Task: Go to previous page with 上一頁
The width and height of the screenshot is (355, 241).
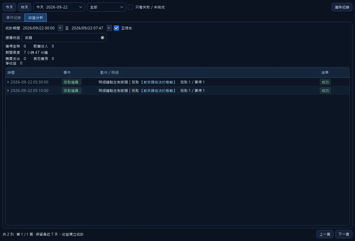Action: tap(325, 234)
